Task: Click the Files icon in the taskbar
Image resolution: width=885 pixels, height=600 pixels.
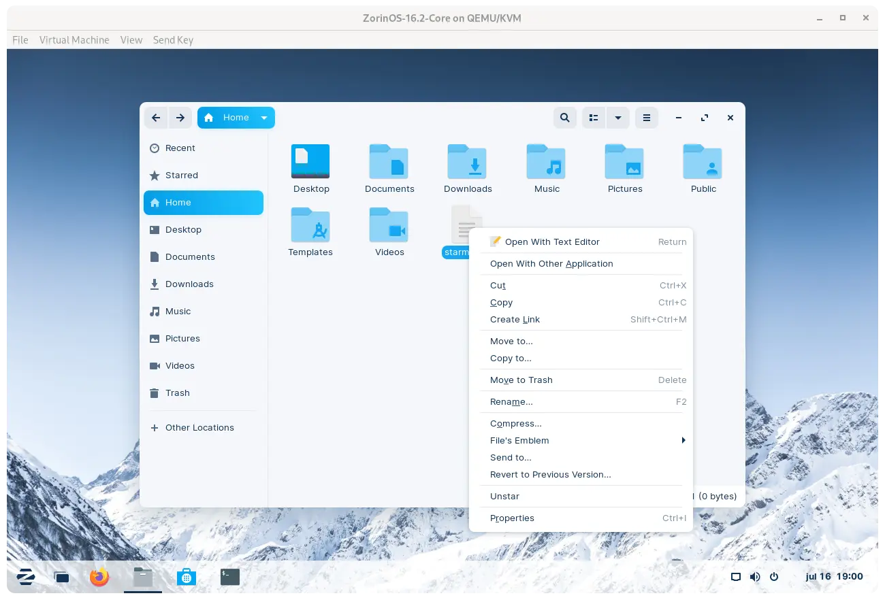Action: tap(143, 577)
